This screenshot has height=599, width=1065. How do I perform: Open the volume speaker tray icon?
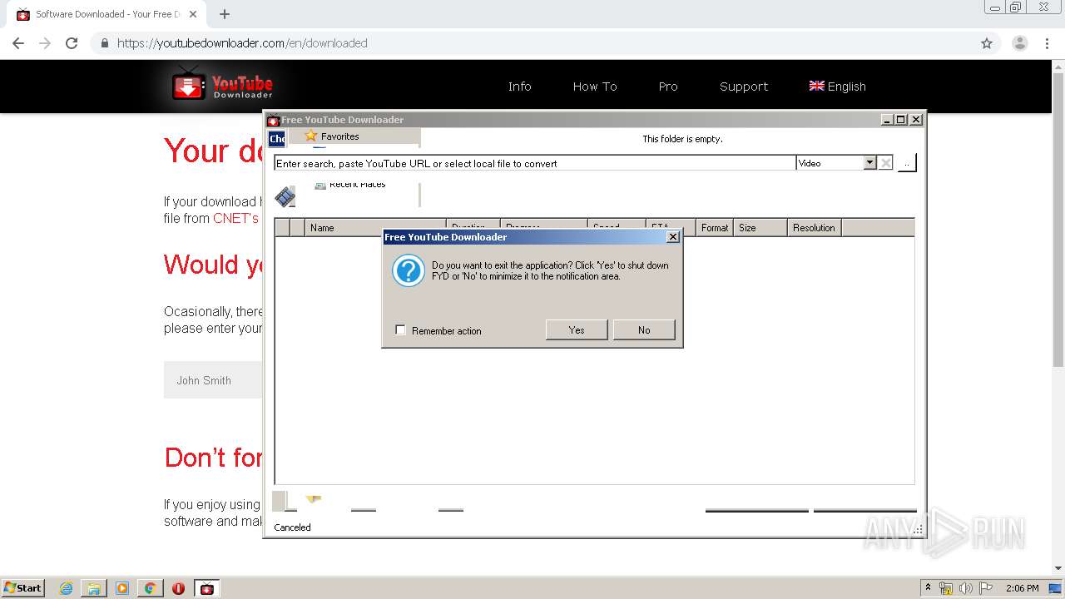tap(966, 588)
